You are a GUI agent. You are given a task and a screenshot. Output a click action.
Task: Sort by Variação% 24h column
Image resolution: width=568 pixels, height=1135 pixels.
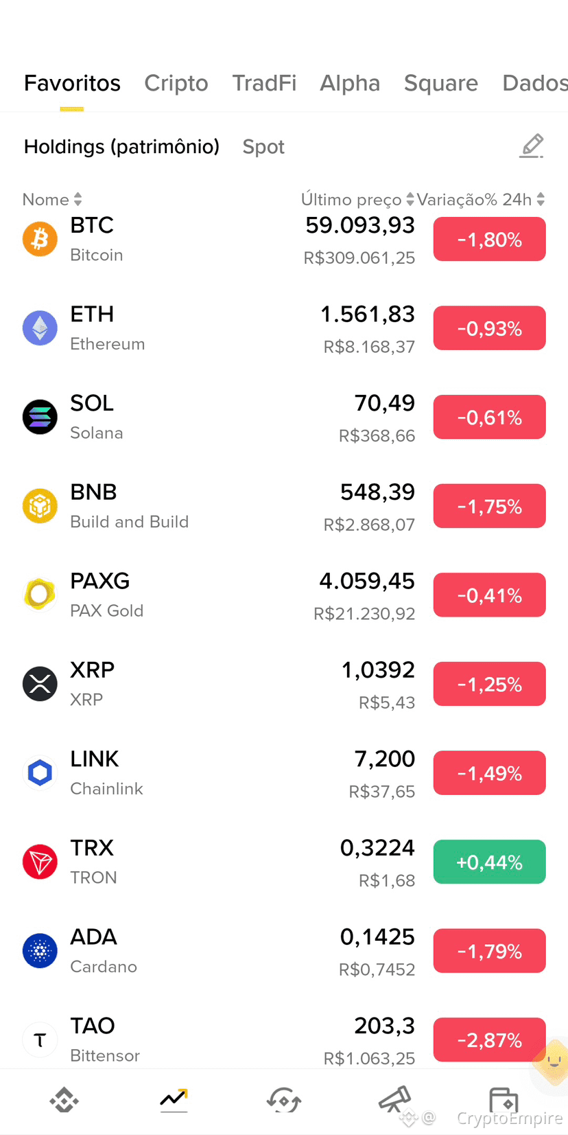click(x=480, y=199)
